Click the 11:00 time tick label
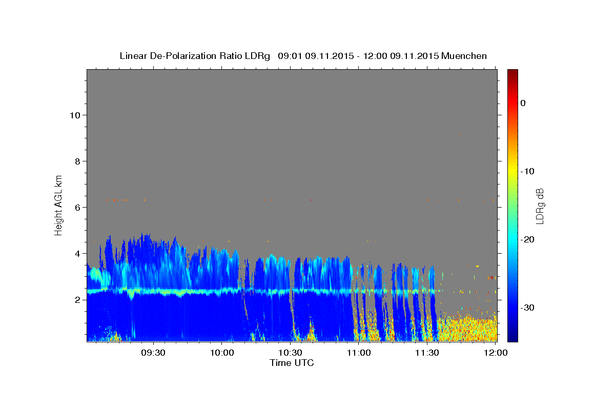 coord(358,353)
